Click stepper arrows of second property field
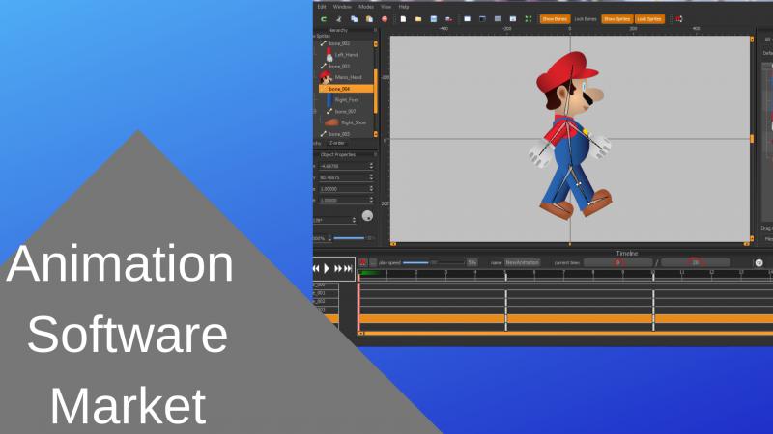The image size is (773, 434). [371, 177]
